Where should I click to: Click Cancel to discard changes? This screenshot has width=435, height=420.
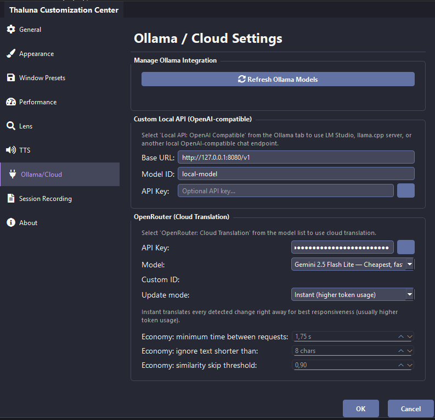tap(410, 408)
